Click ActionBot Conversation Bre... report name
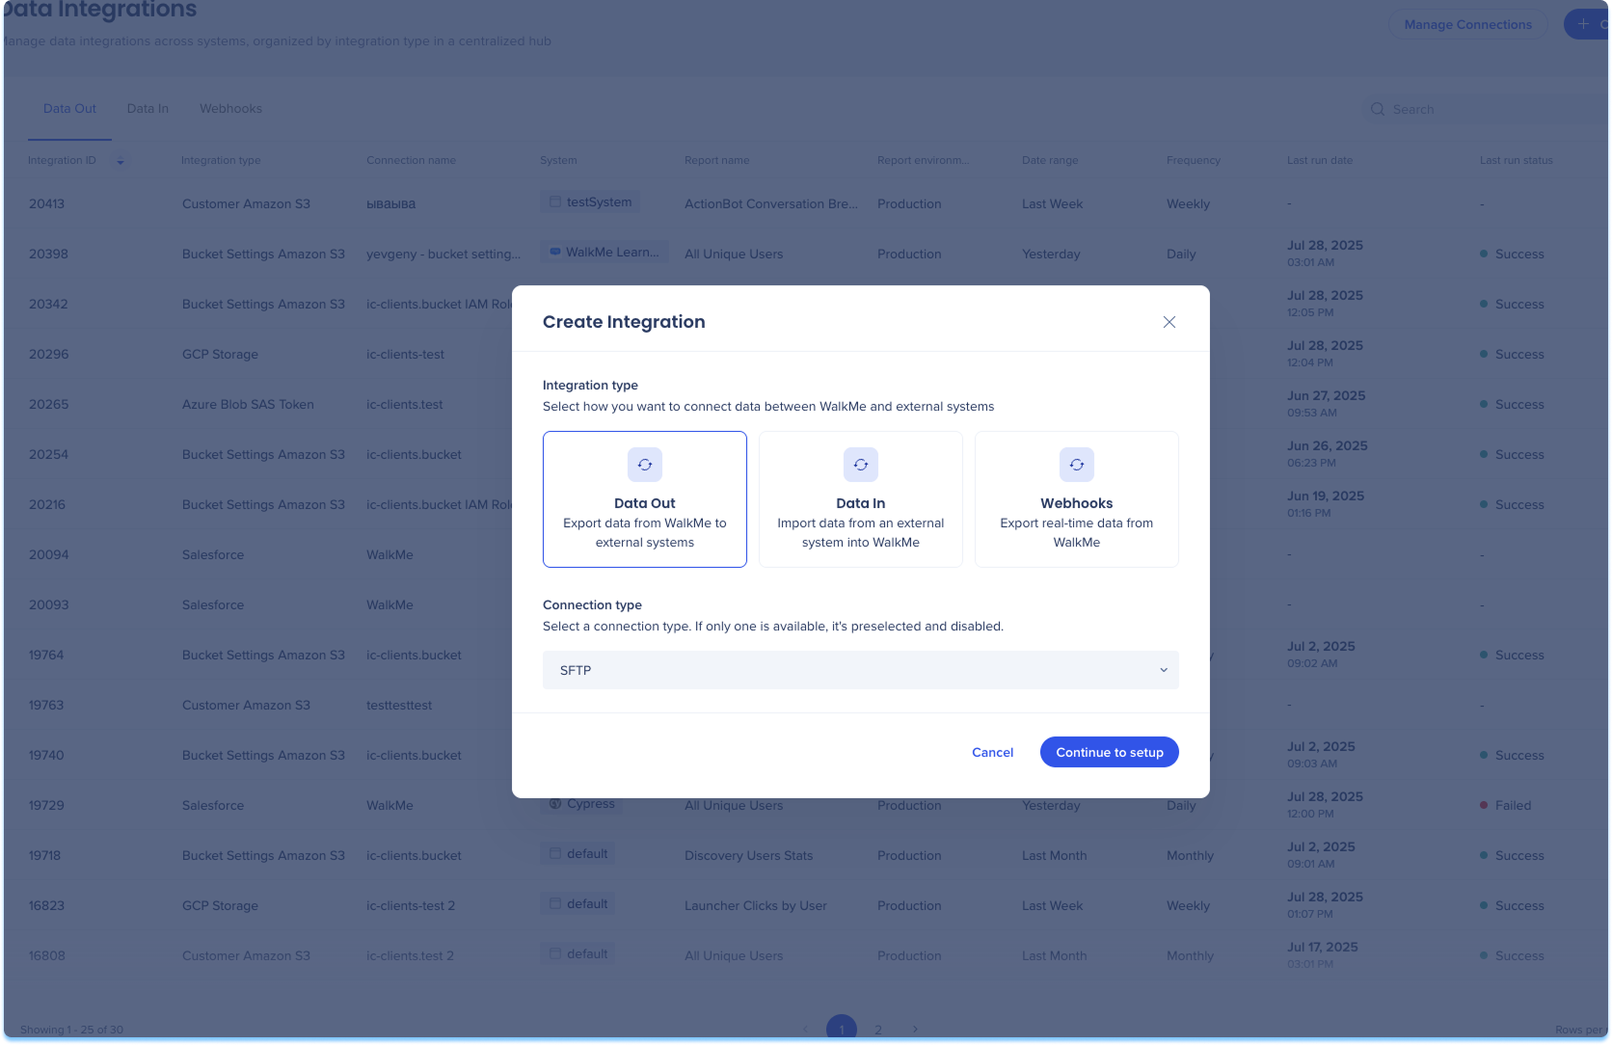1612x1045 pixels. (770, 203)
